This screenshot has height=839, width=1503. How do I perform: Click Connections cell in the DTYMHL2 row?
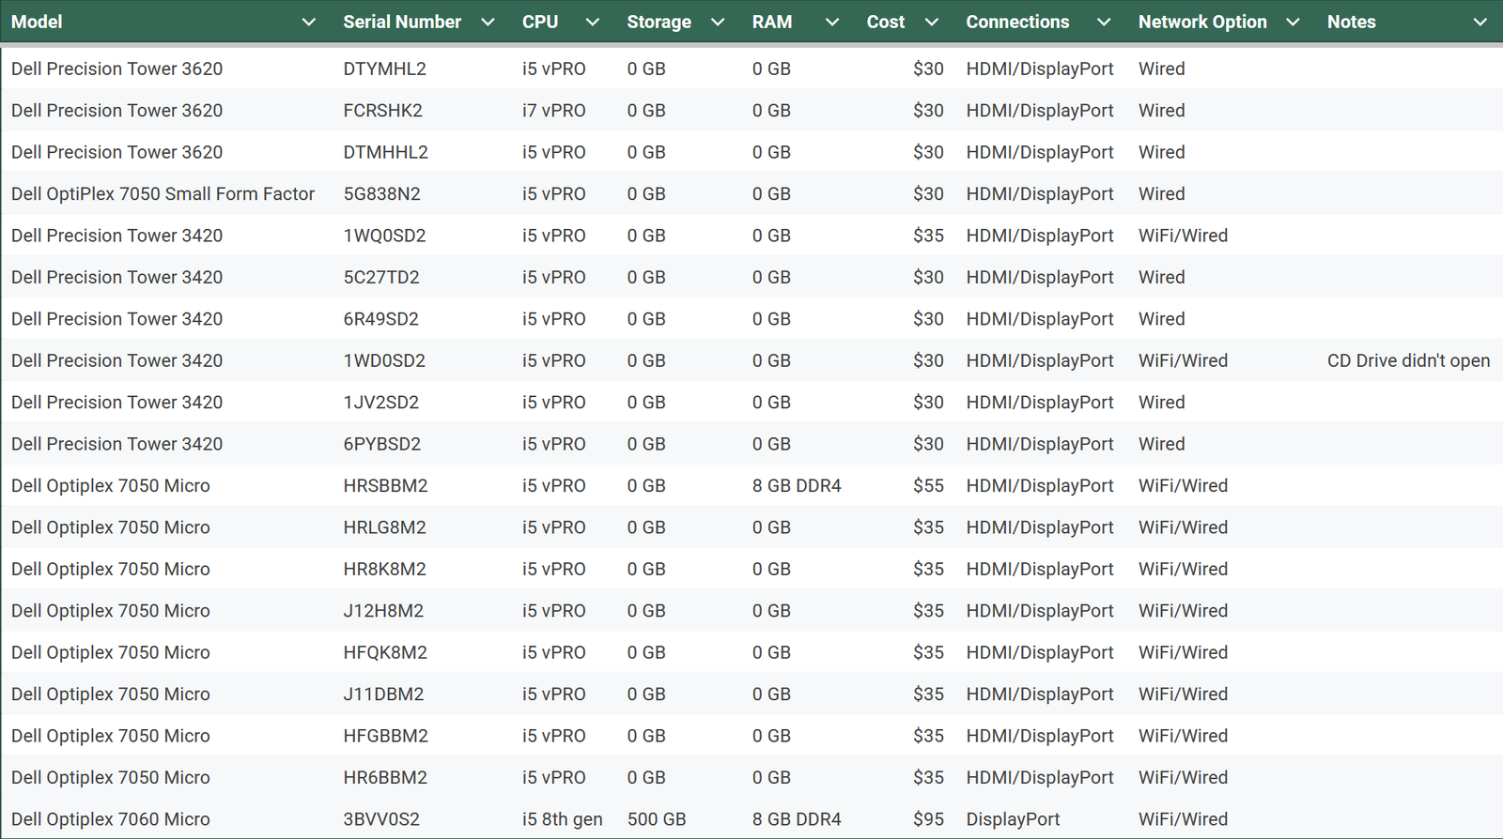(x=1040, y=69)
